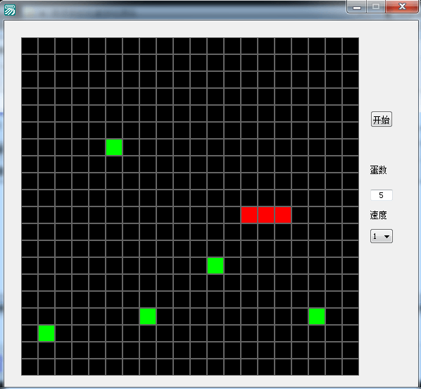Click the green egg at far right
The width and height of the screenshot is (421, 389).
[x=317, y=316]
